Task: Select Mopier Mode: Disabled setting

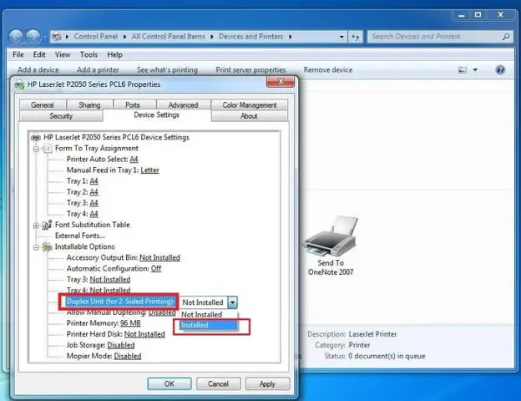Action: click(104, 356)
